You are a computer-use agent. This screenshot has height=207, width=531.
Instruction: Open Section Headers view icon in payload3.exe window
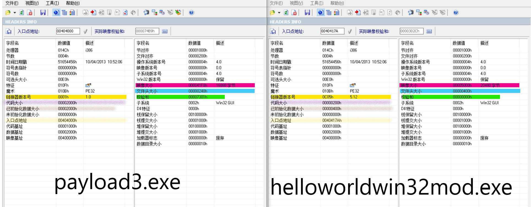coord(72,12)
